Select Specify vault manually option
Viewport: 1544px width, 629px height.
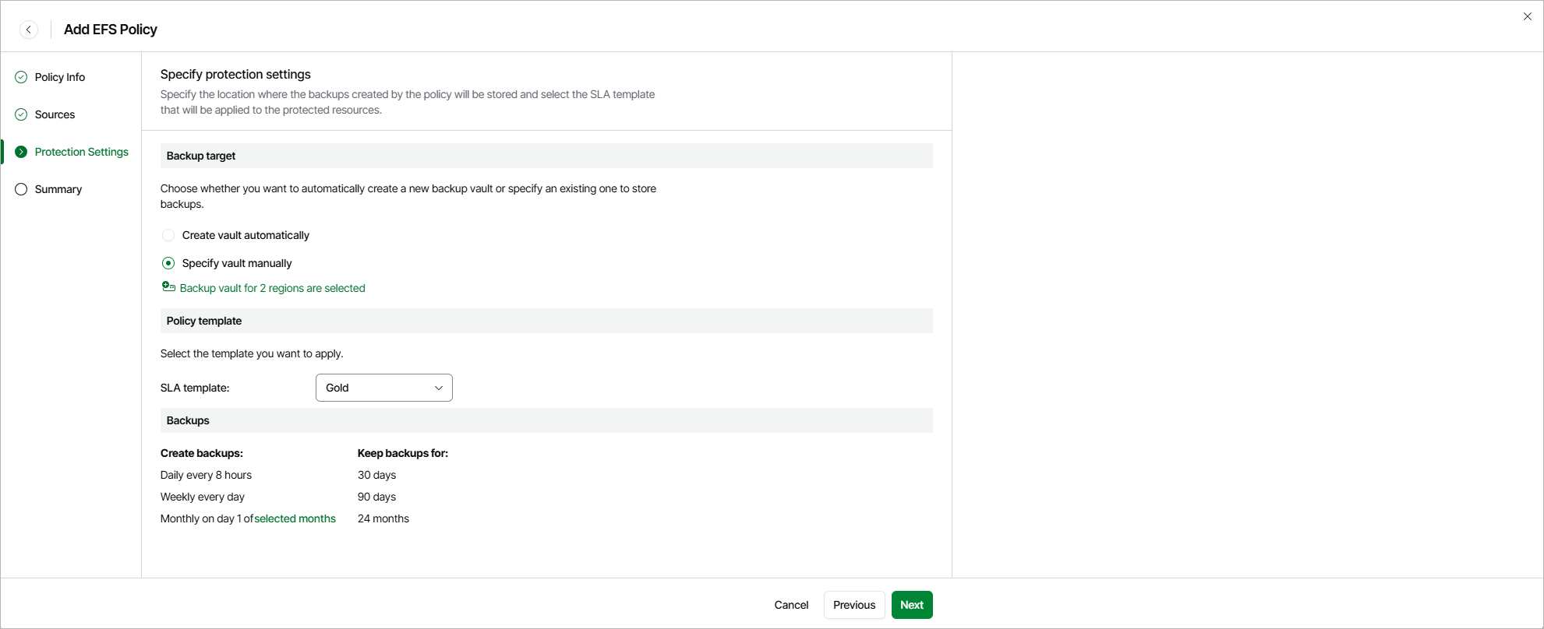click(168, 263)
